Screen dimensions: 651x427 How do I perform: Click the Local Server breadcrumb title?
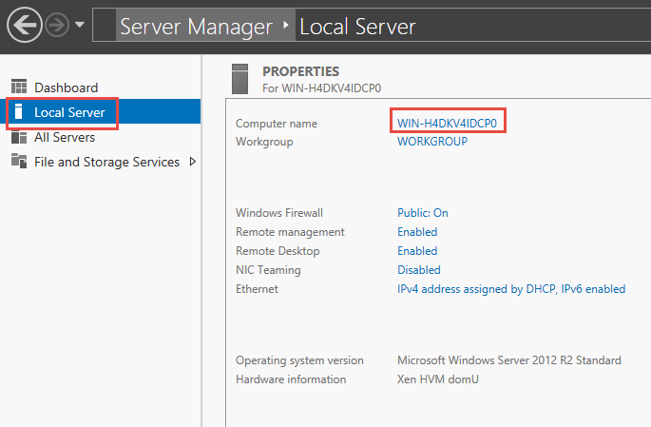(357, 27)
